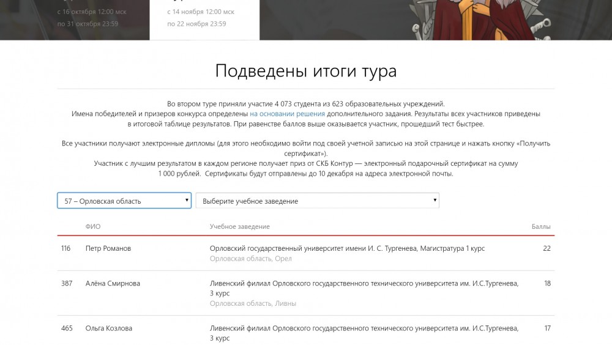Expand the "57 – Орловская область" region dropdown

point(124,201)
